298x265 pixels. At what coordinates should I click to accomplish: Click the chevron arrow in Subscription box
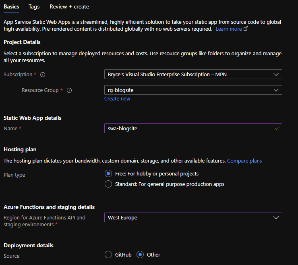pos(276,74)
